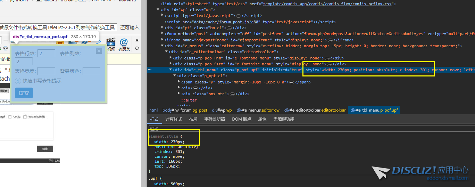This screenshot has width=475, height=187.
Task: Click the ::after pseudo-element row
Action: click(189, 100)
